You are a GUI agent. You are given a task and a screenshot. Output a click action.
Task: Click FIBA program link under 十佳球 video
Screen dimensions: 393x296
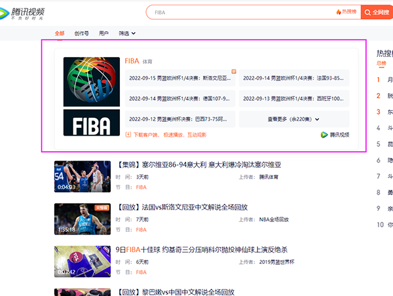point(141,272)
